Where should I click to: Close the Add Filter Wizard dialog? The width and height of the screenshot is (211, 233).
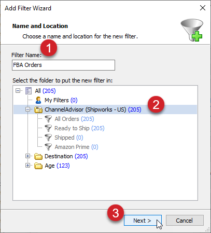click(203, 8)
